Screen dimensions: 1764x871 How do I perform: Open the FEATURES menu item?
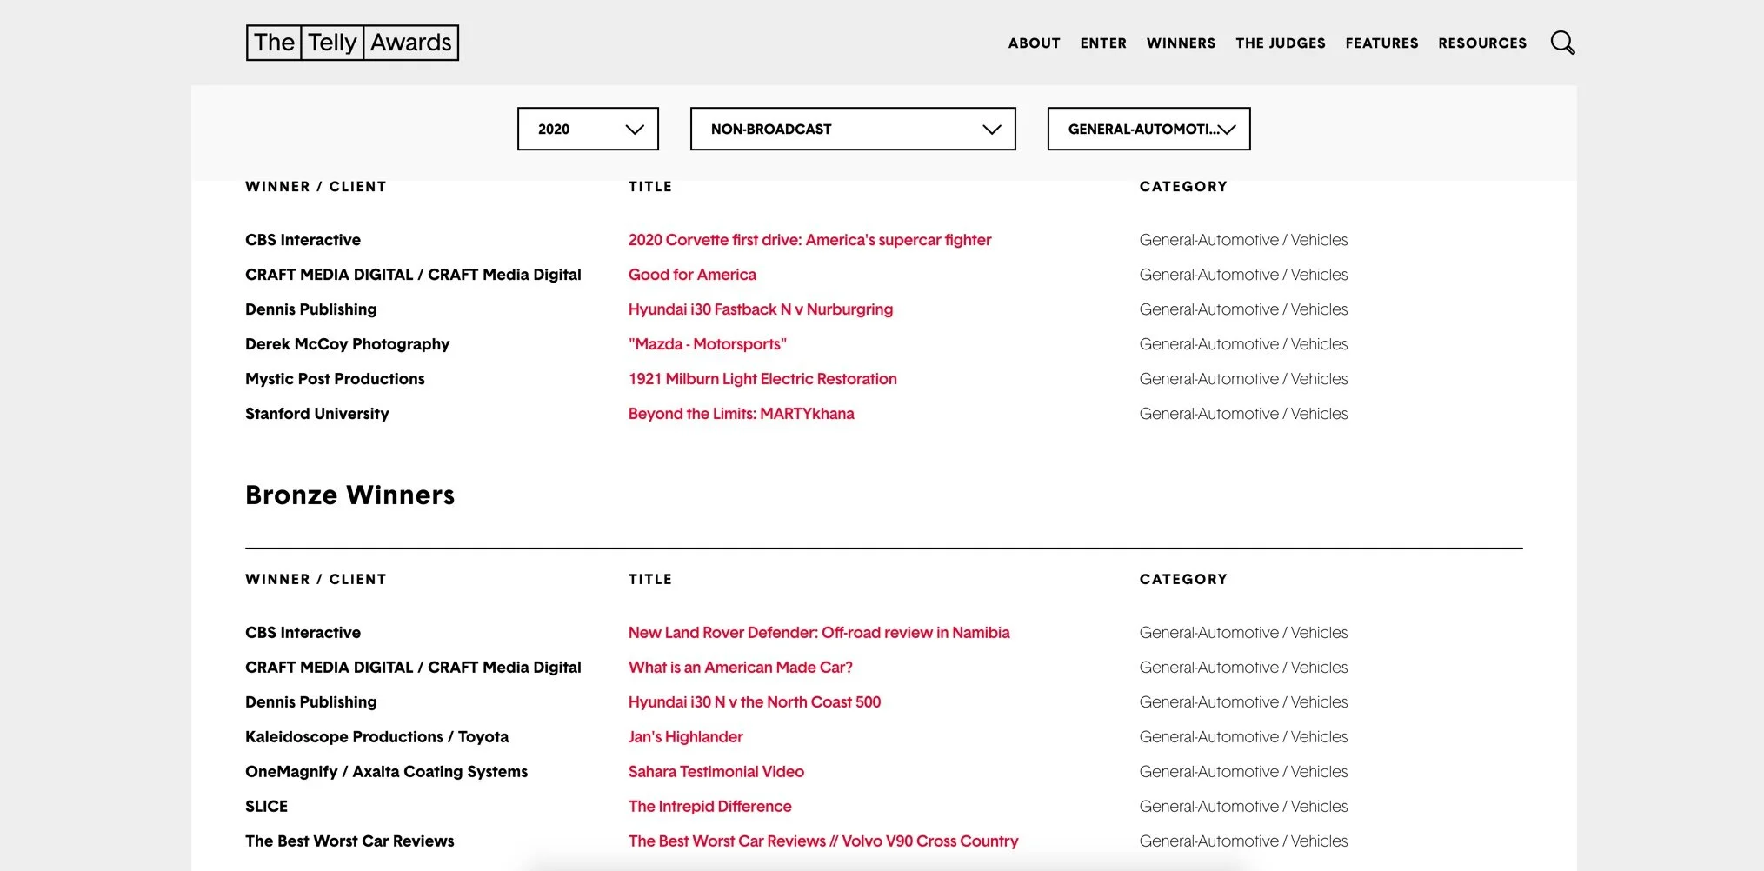tap(1381, 43)
